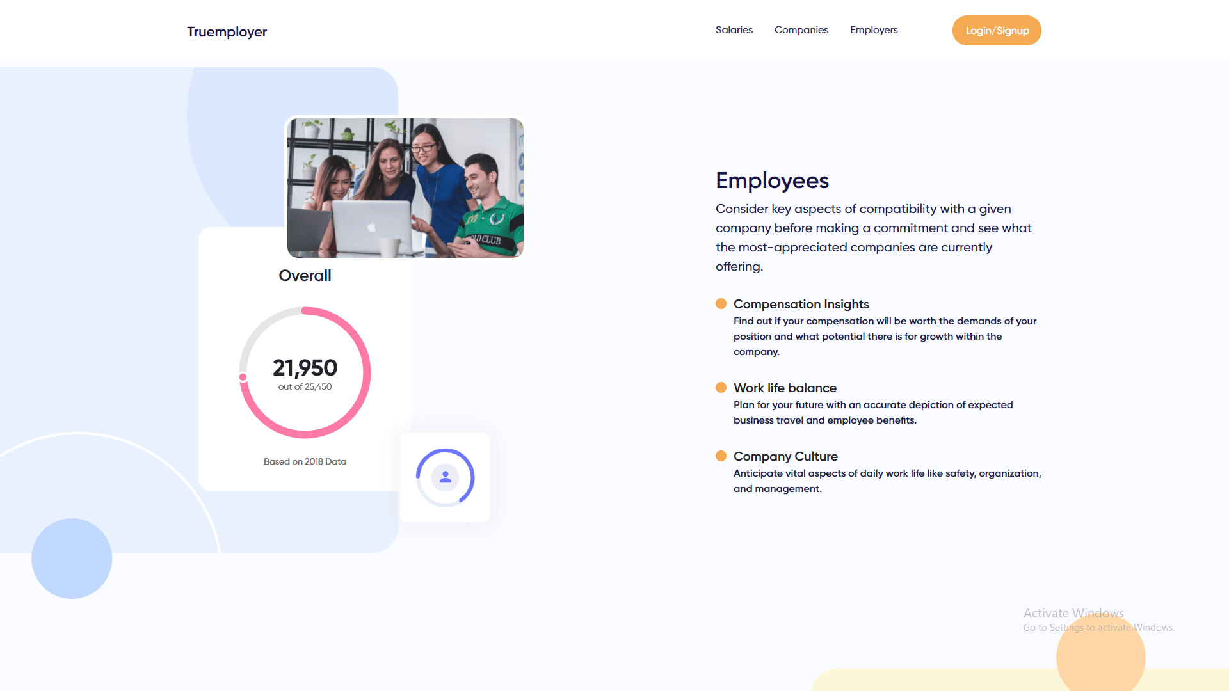Click the blue decorative circle
Screen dimensions: 1229x691
pos(72,559)
